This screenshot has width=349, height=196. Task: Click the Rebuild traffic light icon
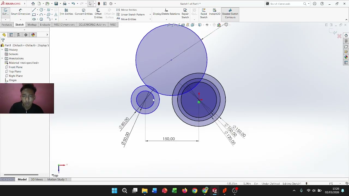pos(99,4)
